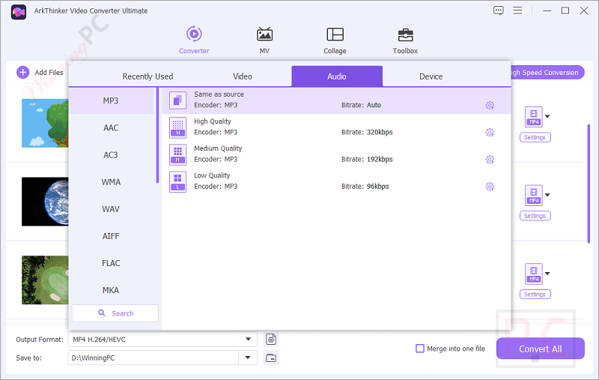Click the Convert All button

coord(540,349)
